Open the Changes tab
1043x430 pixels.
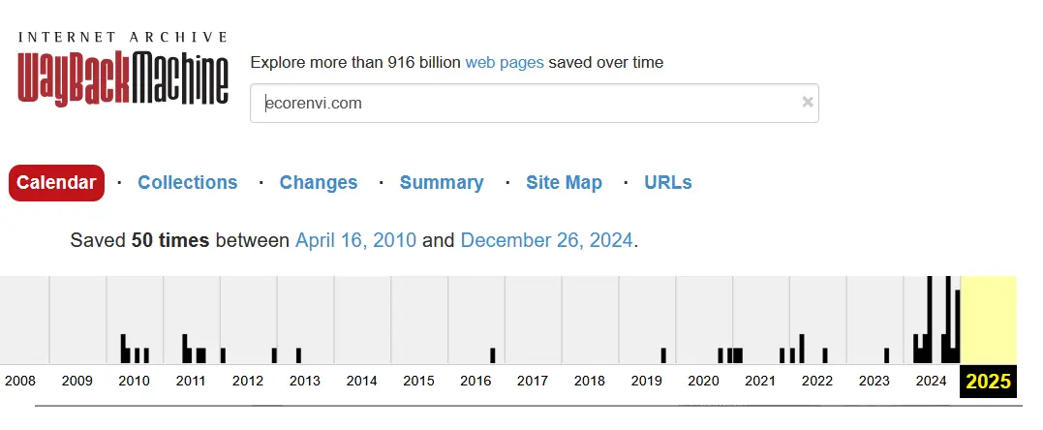click(x=318, y=183)
